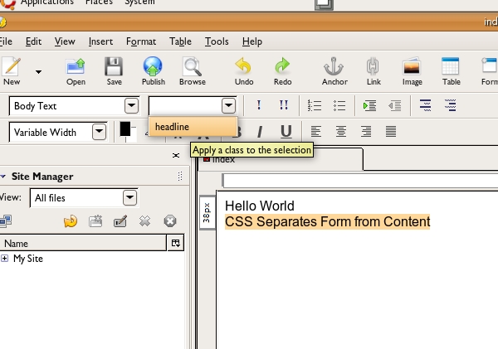The image size is (498, 349).
Task: Click the black text color swatch
Action: [x=125, y=129]
